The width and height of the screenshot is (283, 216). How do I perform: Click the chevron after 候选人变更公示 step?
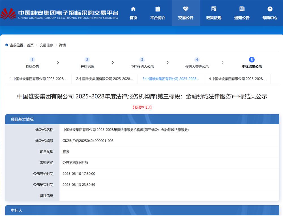222,62
